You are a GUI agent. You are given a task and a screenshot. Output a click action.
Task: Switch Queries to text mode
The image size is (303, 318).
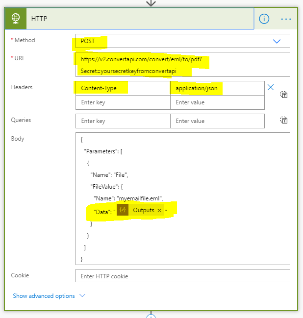click(x=284, y=120)
